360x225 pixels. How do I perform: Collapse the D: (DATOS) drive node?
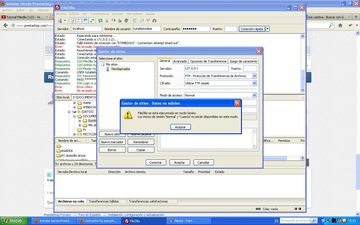(x=69, y=112)
